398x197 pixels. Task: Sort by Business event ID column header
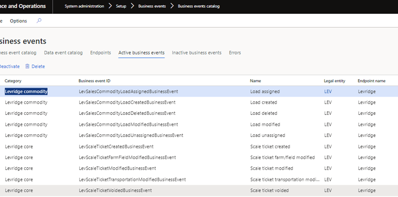[94, 81]
